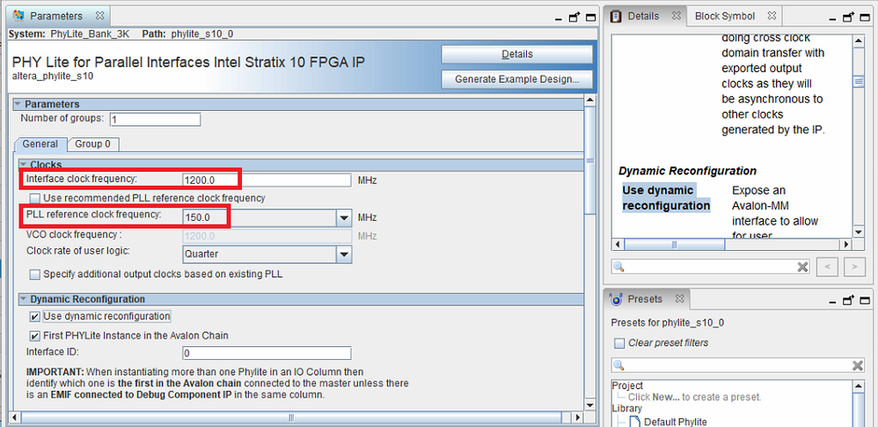This screenshot has width=878, height=427.
Task: Click Details panel horizontal scrollbar thumb
Action: [674, 245]
